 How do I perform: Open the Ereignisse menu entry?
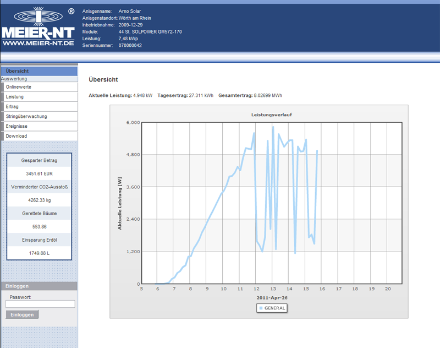coord(40,126)
